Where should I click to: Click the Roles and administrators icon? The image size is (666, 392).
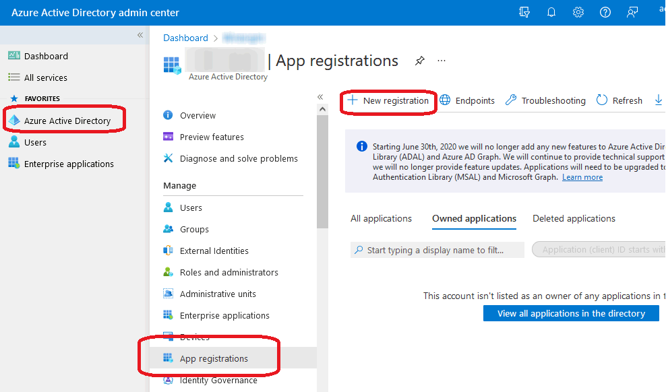tap(169, 272)
